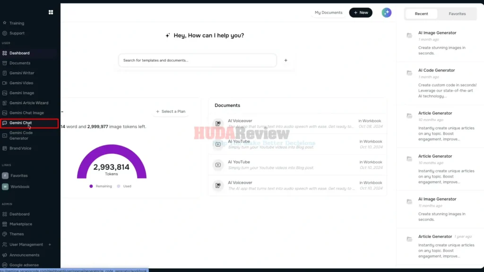Open Gemini Article Wizard
This screenshot has height=272, width=484.
(x=29, y=103)
